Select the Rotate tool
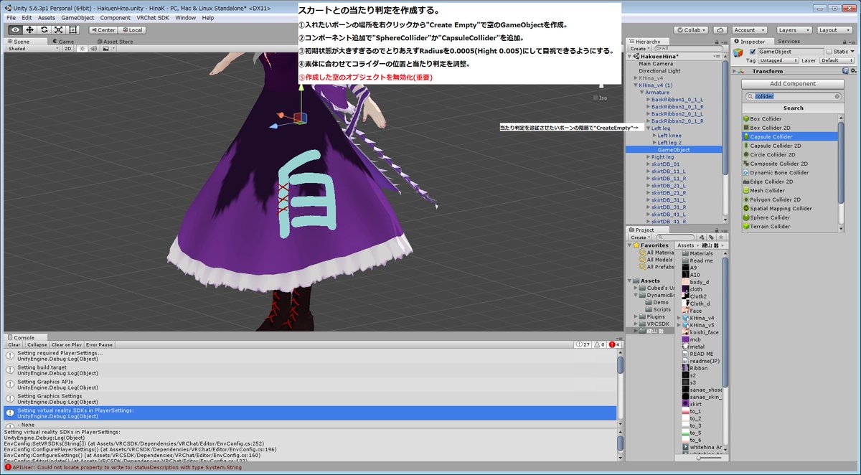The image size is (861, 475). [44, 29]
